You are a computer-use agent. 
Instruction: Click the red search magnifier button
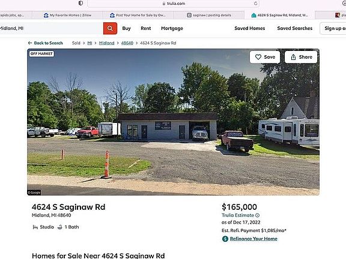tap(110, 28)
